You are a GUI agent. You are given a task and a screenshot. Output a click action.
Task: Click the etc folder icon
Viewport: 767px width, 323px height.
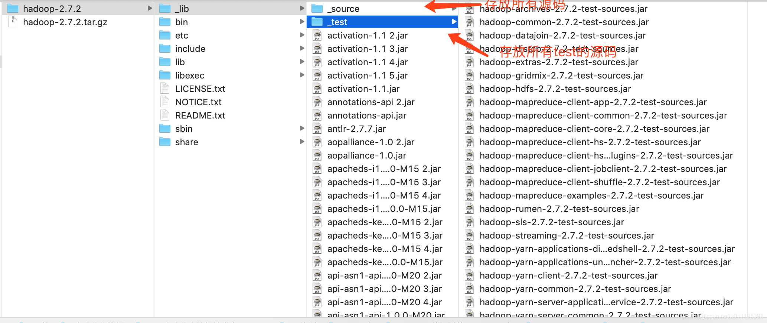click(x=165, y=35)
